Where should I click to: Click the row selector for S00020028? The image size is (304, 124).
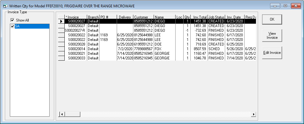pos(61,44)
